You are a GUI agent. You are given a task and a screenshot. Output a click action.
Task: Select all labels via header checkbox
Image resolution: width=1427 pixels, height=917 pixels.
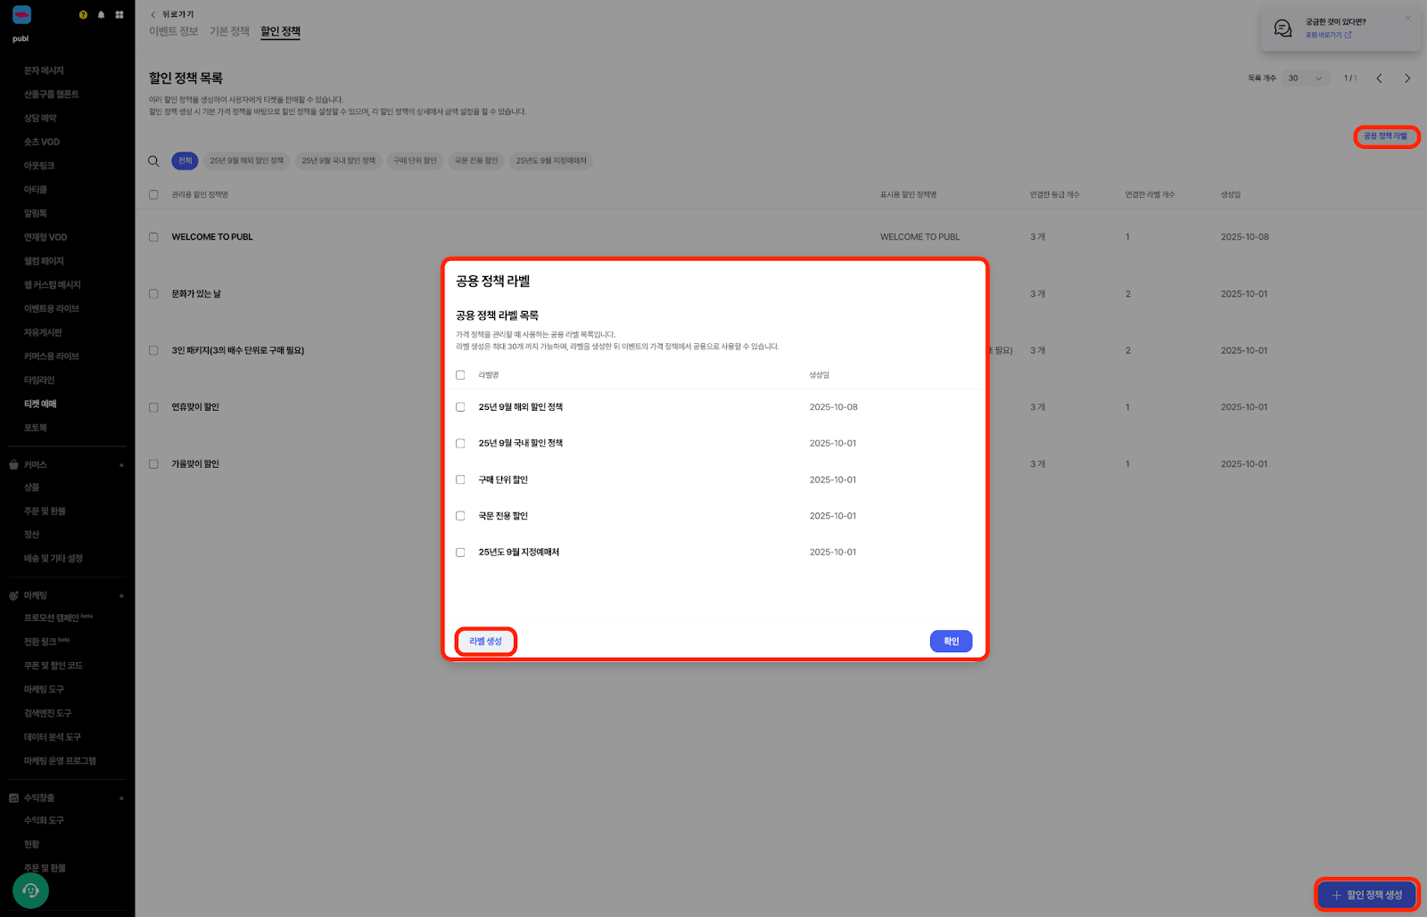(x=460, y=375)
